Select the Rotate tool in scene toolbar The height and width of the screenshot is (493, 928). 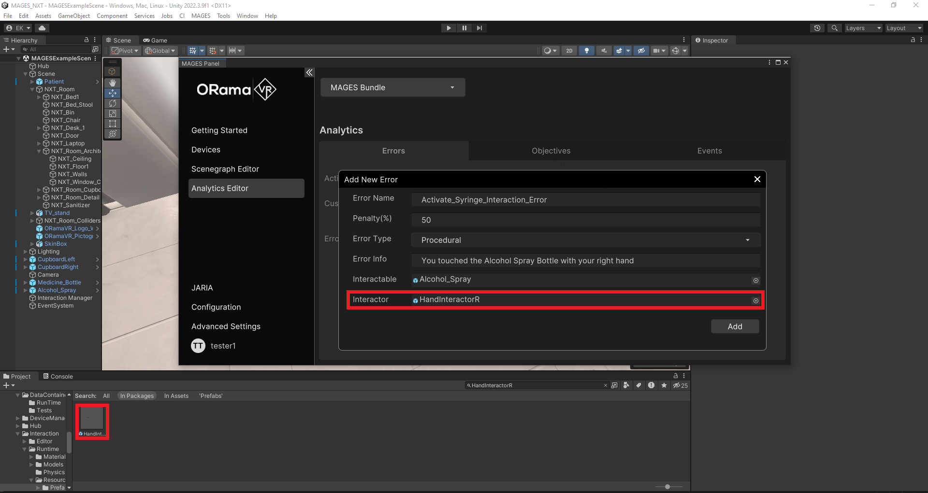113,103
